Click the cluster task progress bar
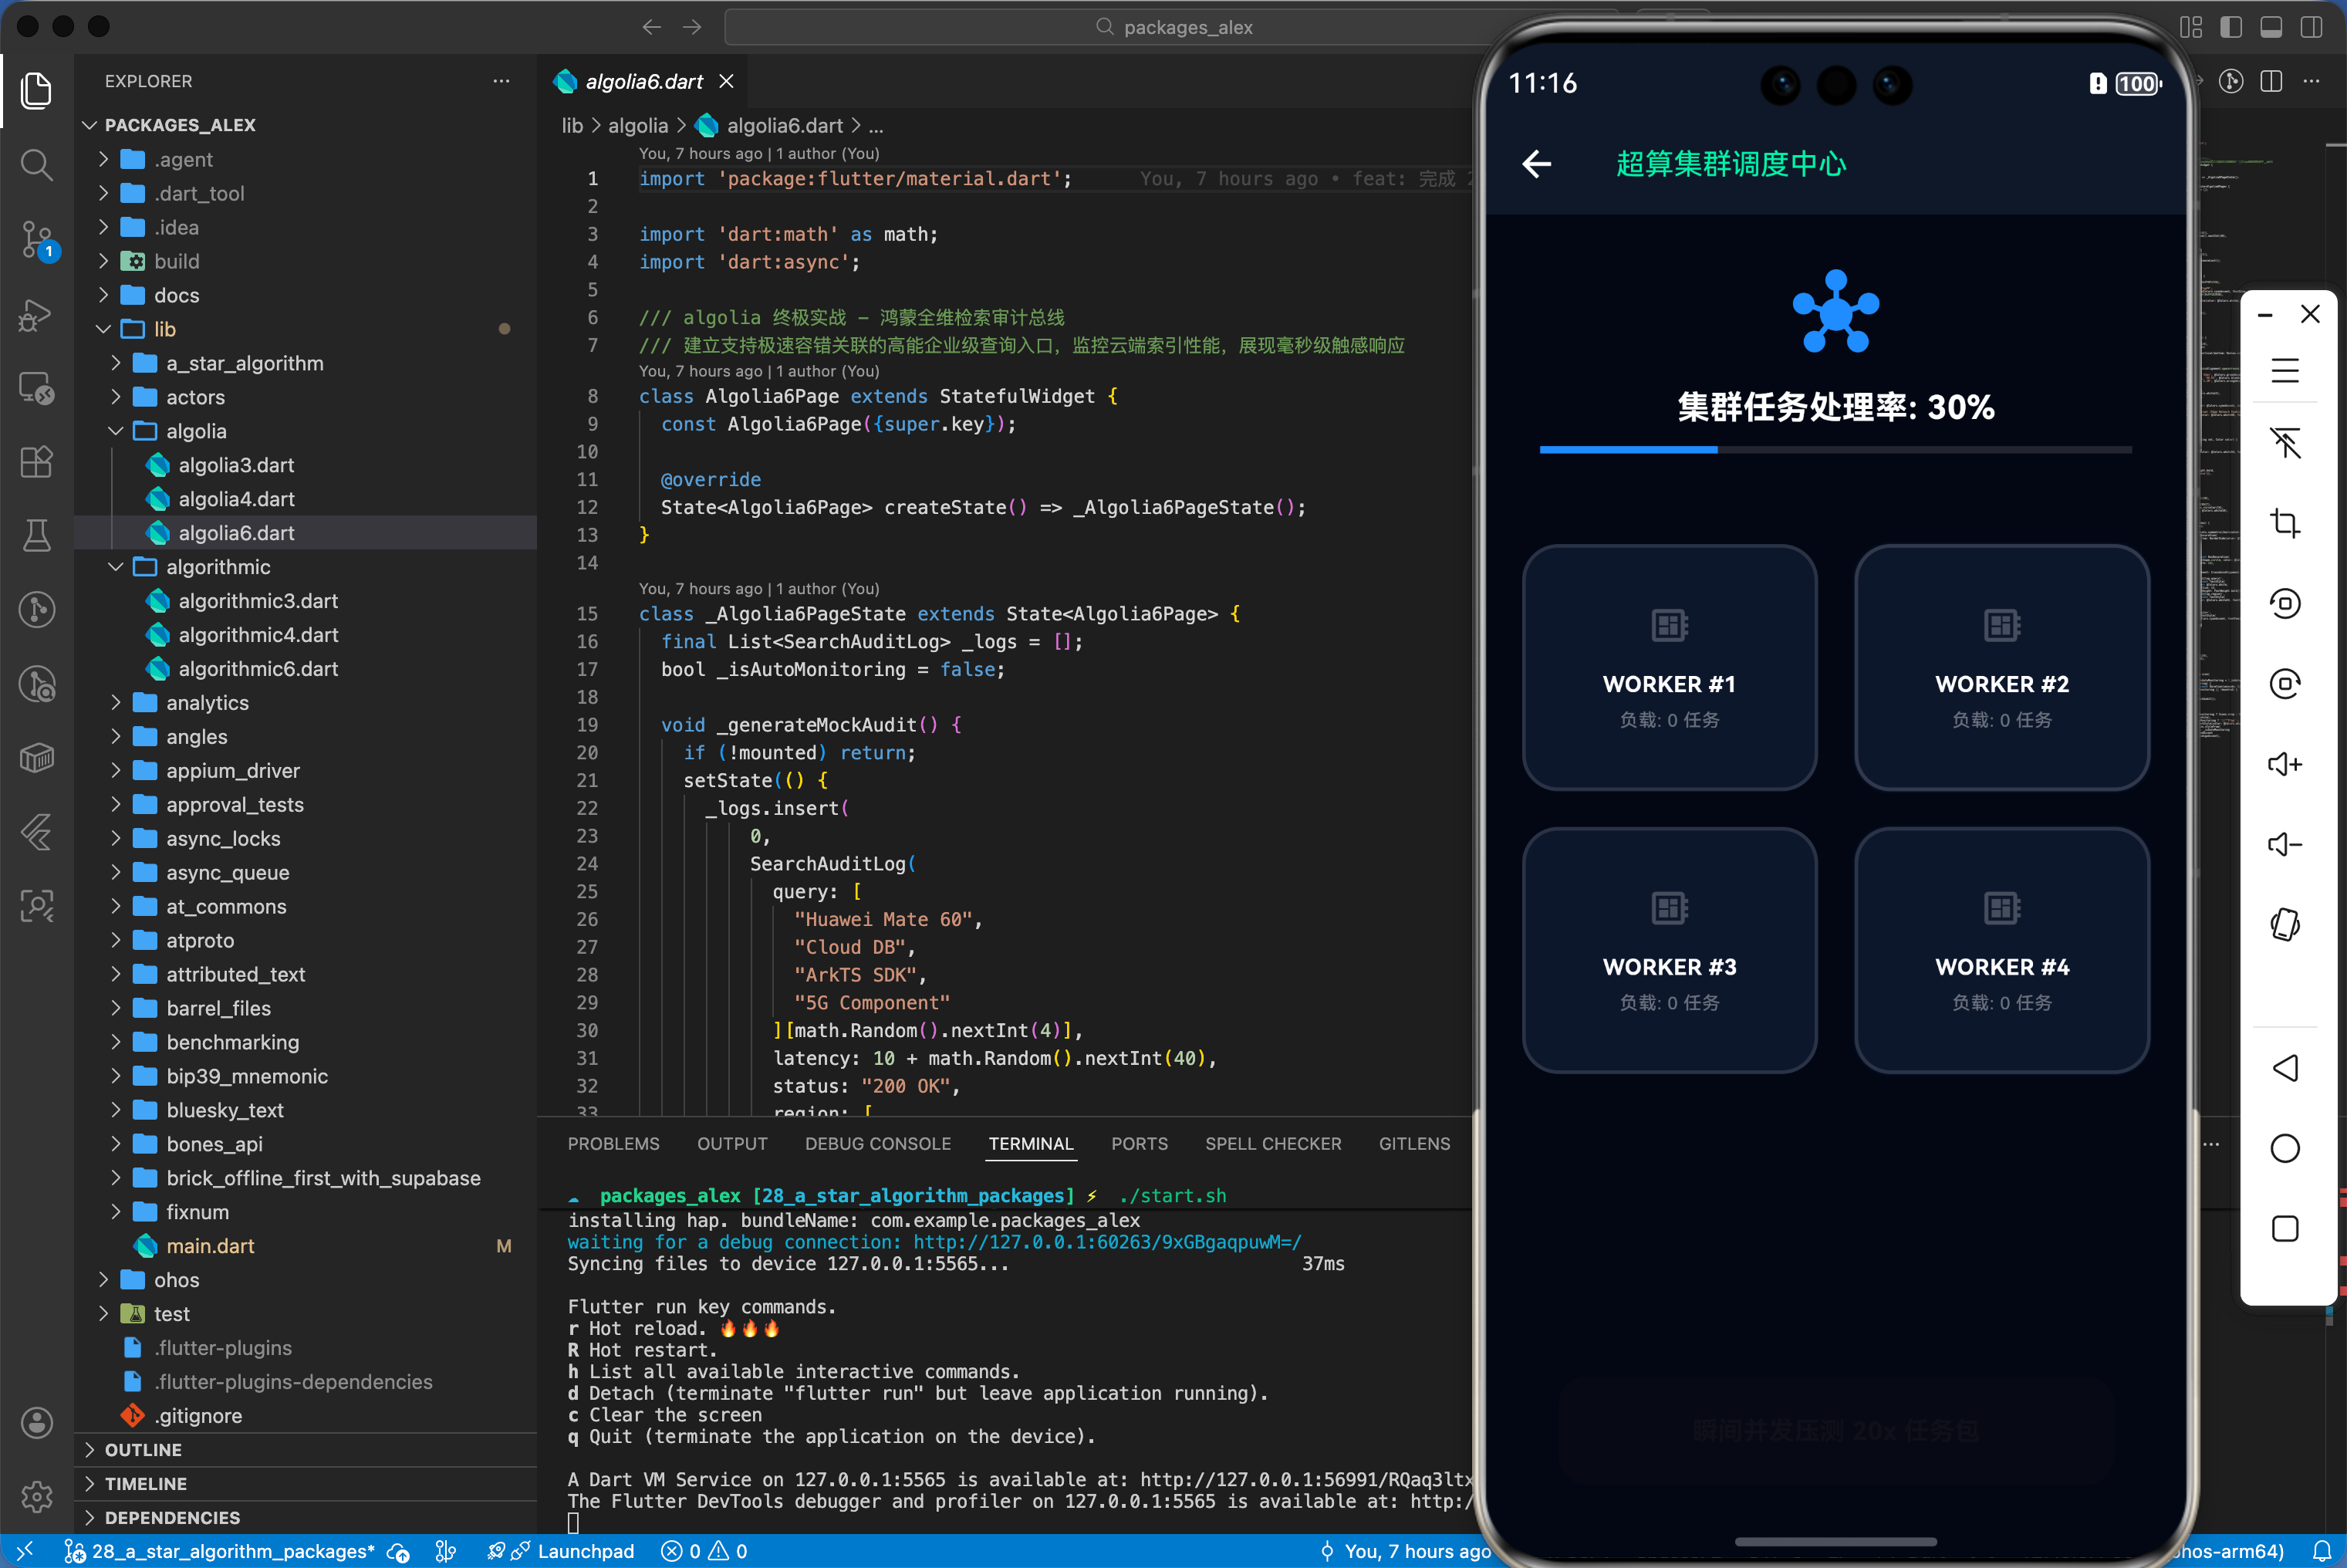The height and width of the screenshot is (1568, 2347). (1835, 450)
